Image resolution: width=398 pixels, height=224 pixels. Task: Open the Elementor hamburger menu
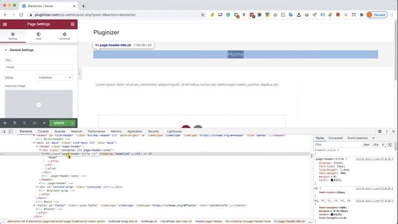(x=5, y=24)
